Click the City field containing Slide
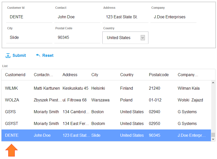The height and width of the screenshot is (159, 217). click(x=29, y=37)
